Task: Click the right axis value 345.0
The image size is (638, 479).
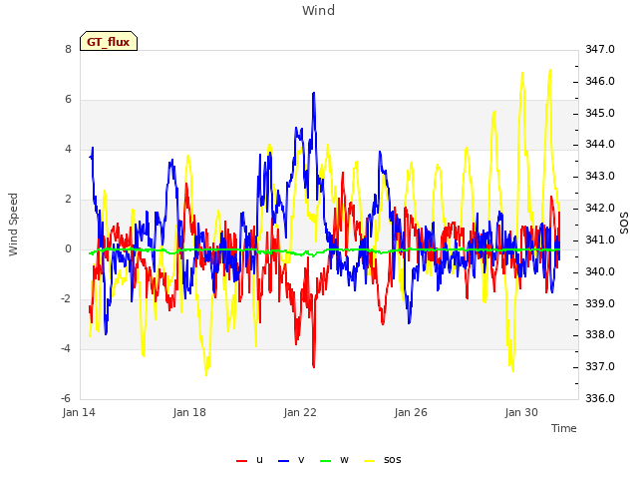Action: click(600, 113)
